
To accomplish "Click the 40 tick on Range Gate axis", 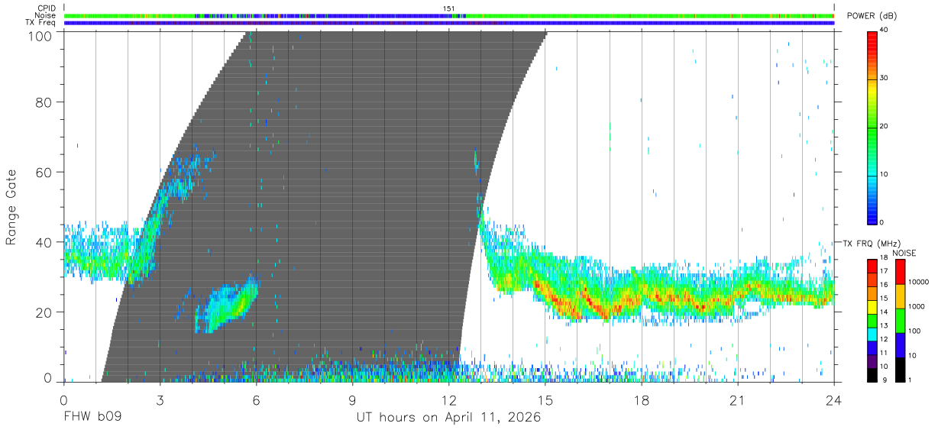I will [x=45, y=242].
